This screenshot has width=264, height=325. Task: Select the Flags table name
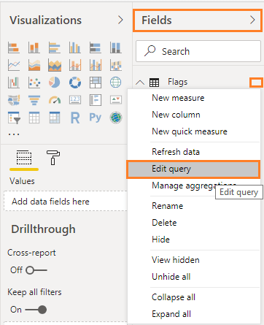177,82
